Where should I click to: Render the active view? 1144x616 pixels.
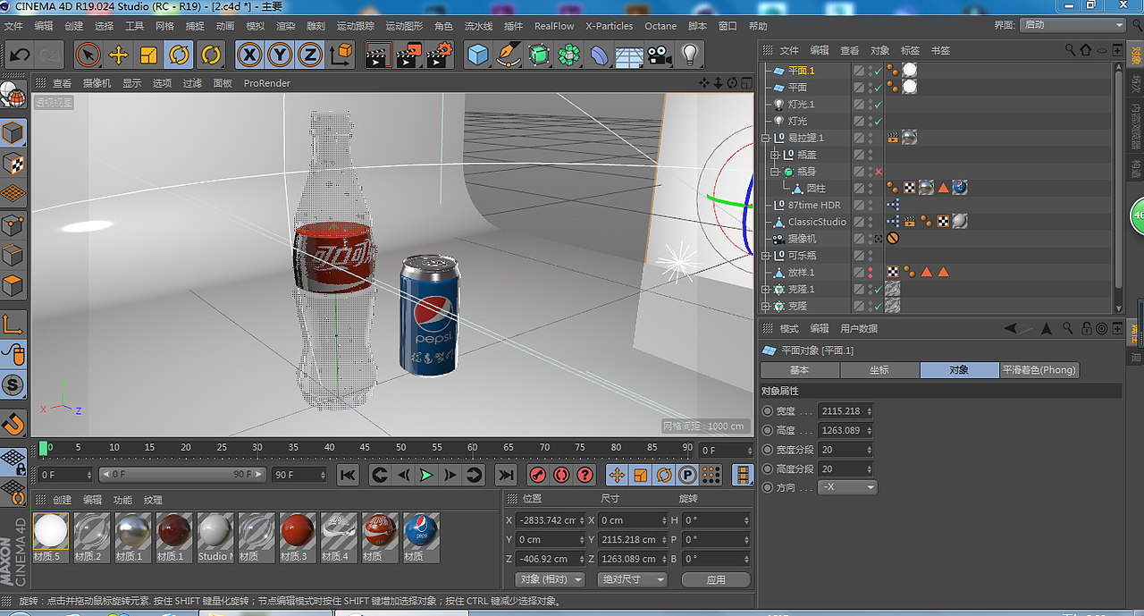[x=378, y=55]
